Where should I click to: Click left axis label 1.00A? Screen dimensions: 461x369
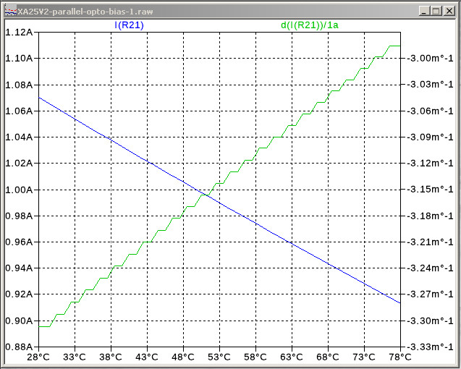(19, 190)
